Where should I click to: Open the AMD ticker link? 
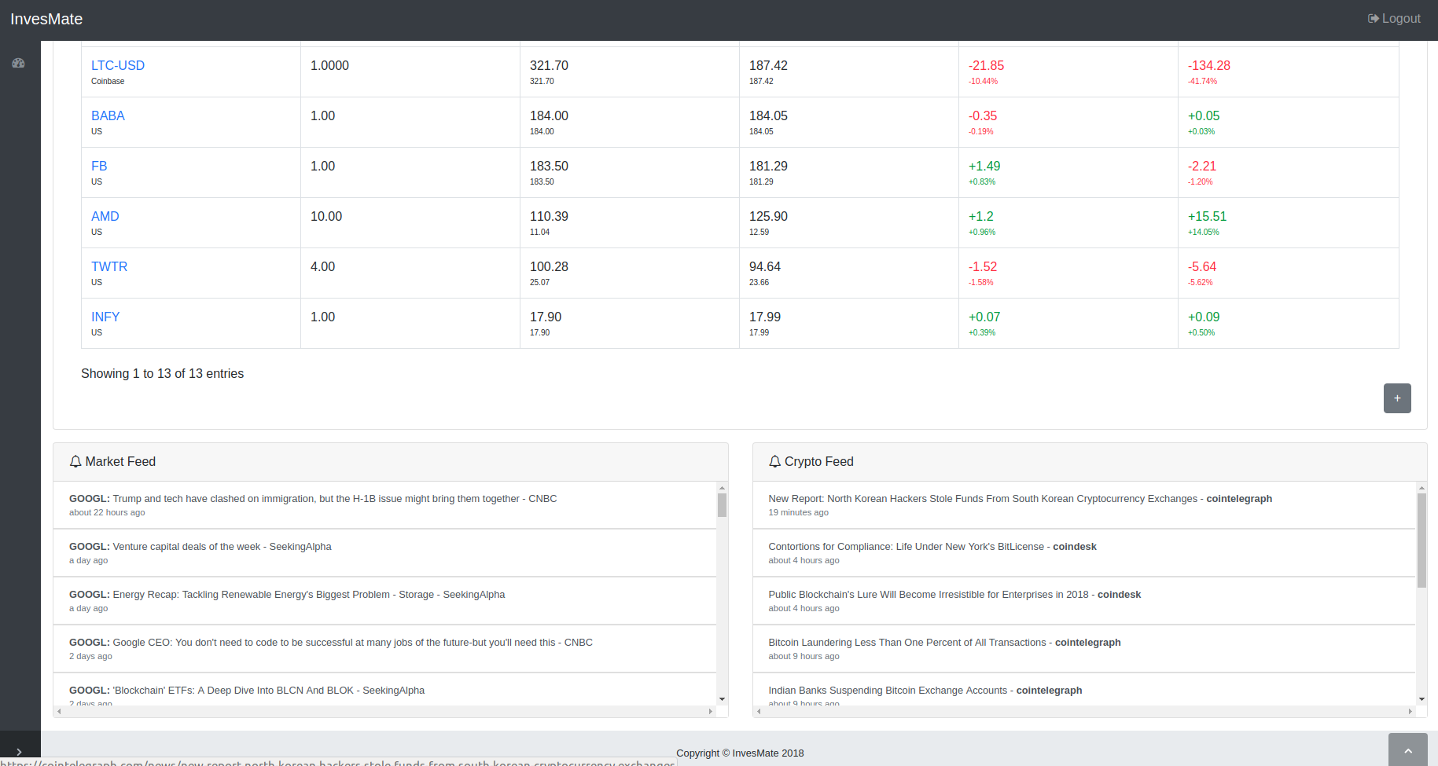[x=105, y=217]
